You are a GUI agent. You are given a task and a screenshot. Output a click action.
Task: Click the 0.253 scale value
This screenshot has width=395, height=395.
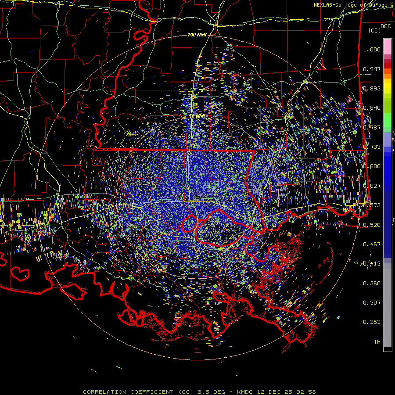[x=372, y=322]
